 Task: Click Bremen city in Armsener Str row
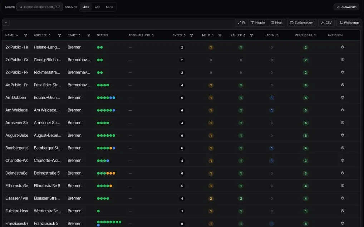click(x=74, y=123)
